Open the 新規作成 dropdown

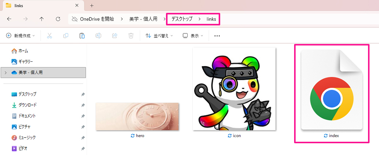tap(20, 36)
